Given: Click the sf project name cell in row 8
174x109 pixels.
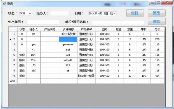Looking at the screenshot, I should click(x=68, y=71).
